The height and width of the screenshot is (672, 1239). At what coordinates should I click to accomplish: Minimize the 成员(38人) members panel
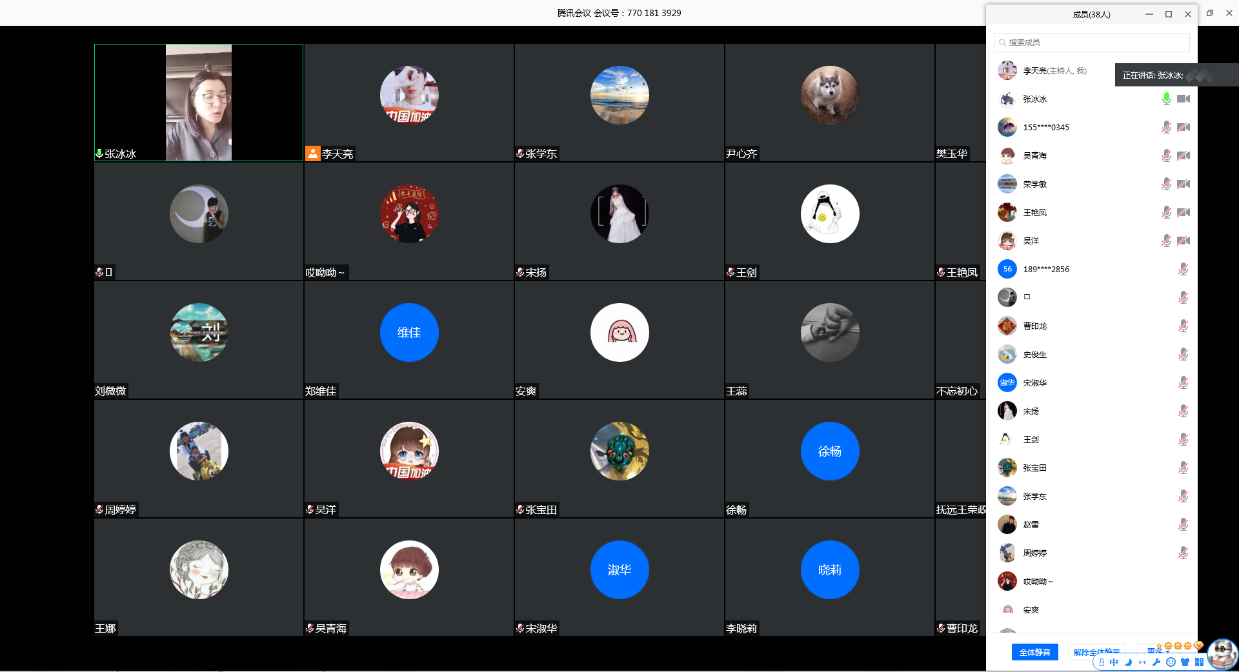1149,14
